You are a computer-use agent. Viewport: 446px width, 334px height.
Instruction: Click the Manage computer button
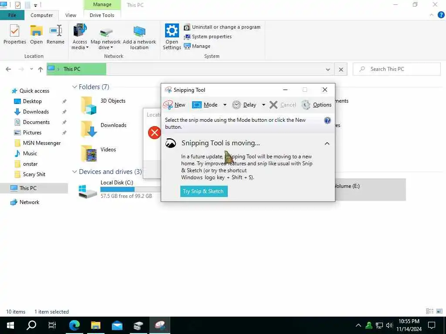pos(197,46)
